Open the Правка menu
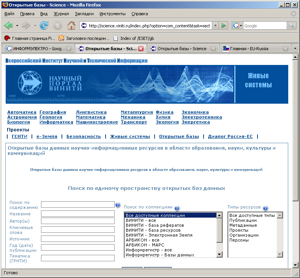This screenshot has width=300, height=278. 27,14
